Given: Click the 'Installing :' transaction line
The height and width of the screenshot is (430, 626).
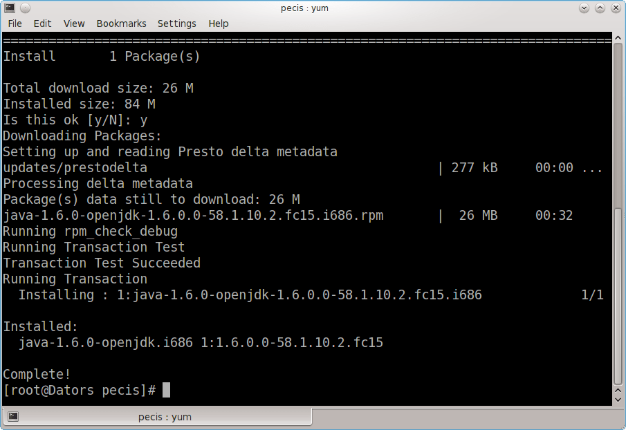Looking at the screenshot, I should (x=250, y=295).
